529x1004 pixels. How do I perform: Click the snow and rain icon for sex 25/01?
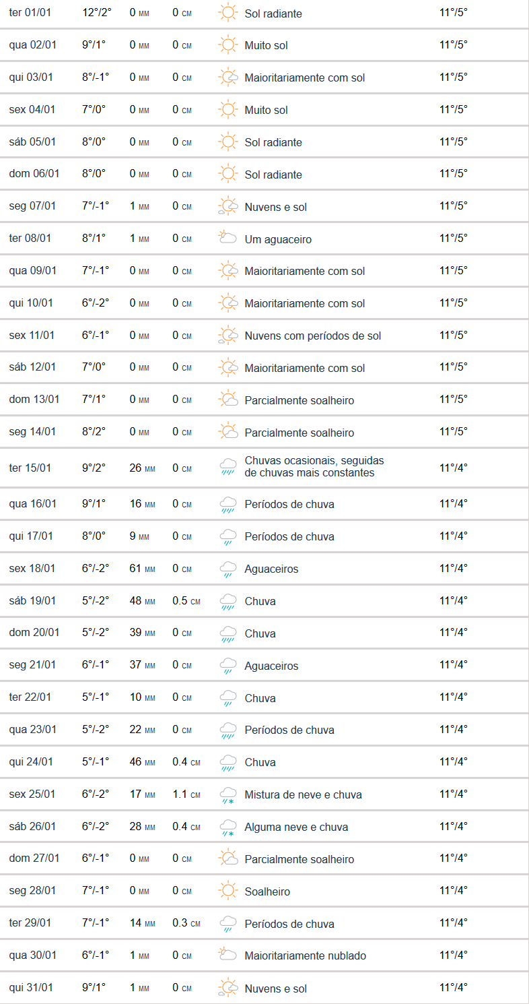pos(228,794)
